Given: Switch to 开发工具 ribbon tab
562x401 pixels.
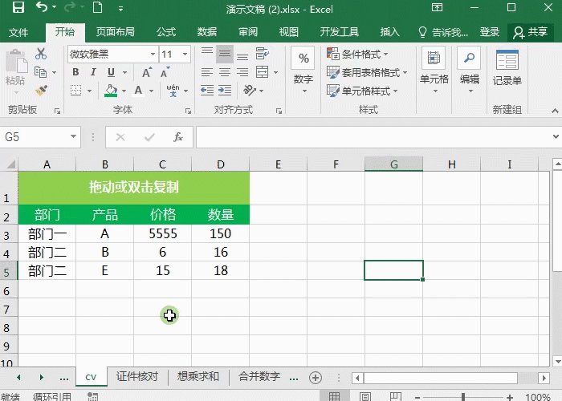Looking at the screenshot, I should tap(339, 32).
